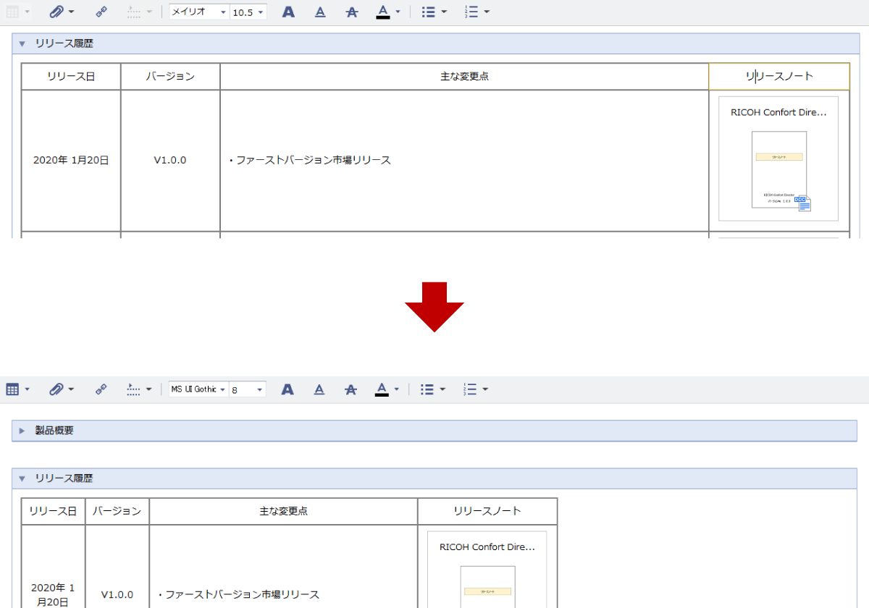The image size is (869, 608).
Task: Expand the 製品概要 section
Action: [x=22, y=431]
